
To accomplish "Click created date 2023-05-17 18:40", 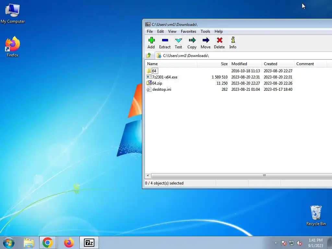I will click(278, 89).
